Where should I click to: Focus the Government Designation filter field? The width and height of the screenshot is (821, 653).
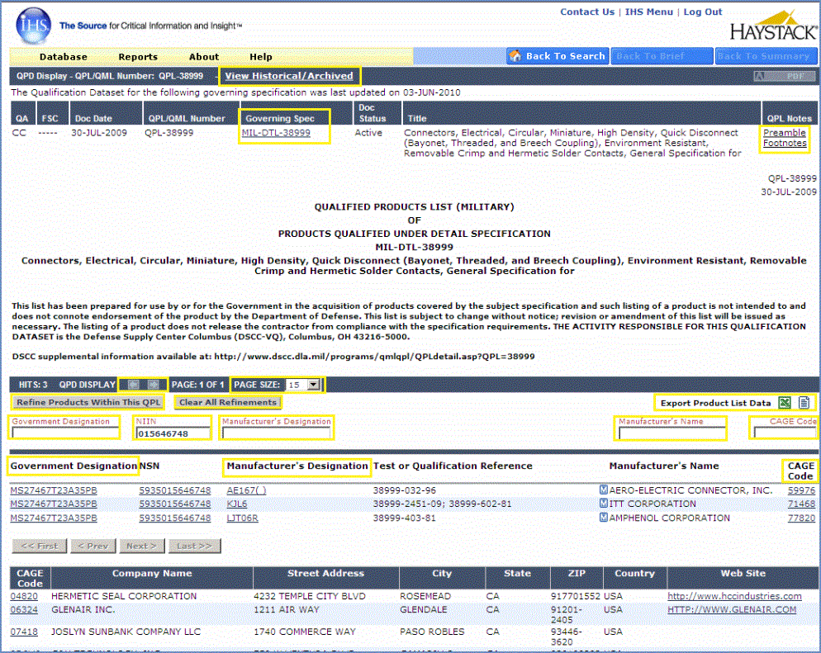(65, 433)
